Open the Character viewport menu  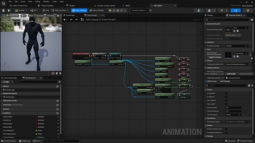(40, 16)
